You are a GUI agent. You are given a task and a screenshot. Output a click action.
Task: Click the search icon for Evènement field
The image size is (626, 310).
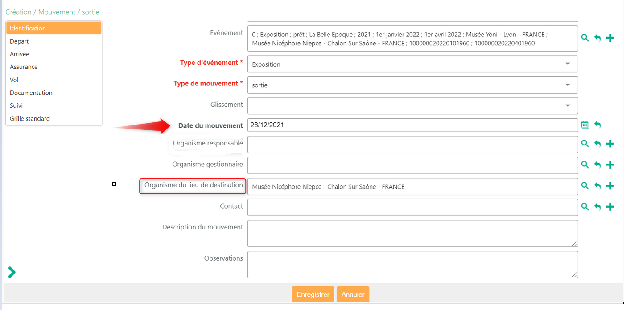coord(585,38)
